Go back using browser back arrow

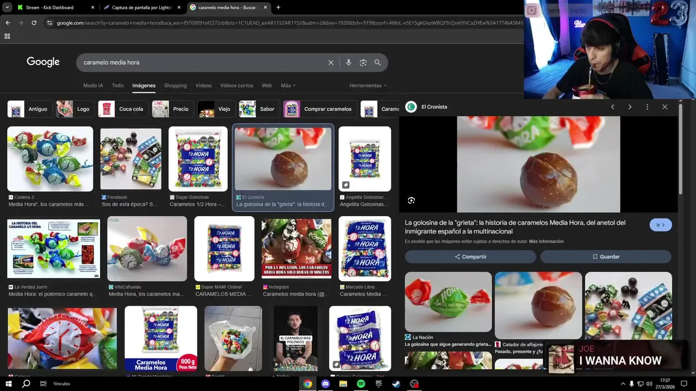[8, 23]
